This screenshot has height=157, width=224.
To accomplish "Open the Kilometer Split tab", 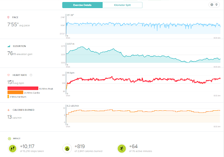I will 122,5.
